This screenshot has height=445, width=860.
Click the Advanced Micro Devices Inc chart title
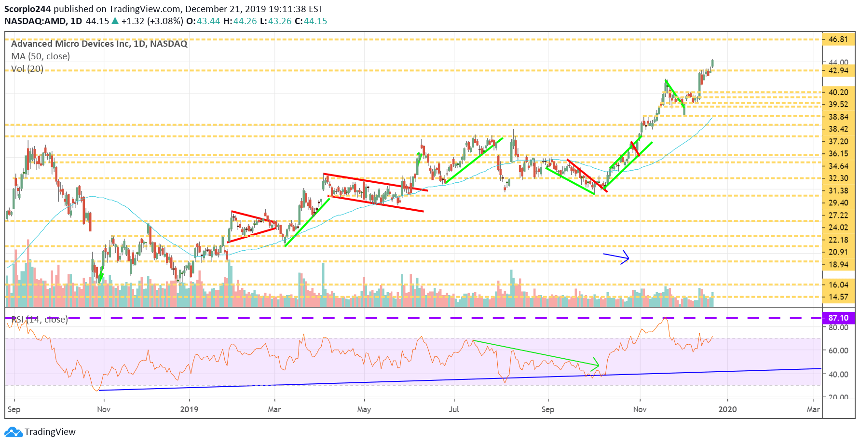99,43
